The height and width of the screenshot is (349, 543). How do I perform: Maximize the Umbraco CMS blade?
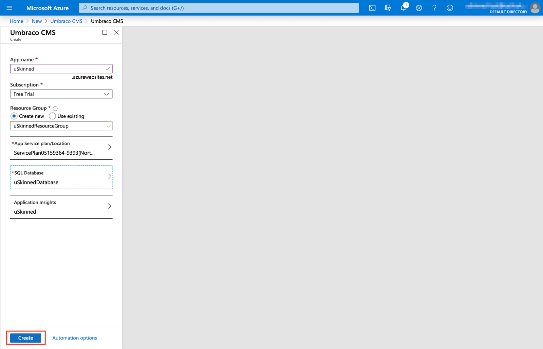coord(105,32)
